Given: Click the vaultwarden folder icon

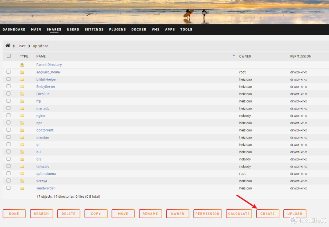Looking at the screenshot, I should coord(22,188).
